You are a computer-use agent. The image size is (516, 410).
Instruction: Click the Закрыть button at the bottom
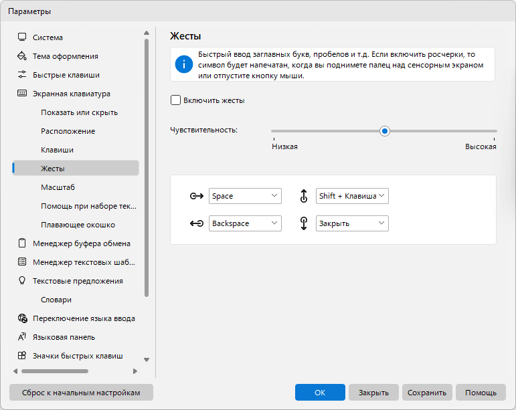coord(373,392)
